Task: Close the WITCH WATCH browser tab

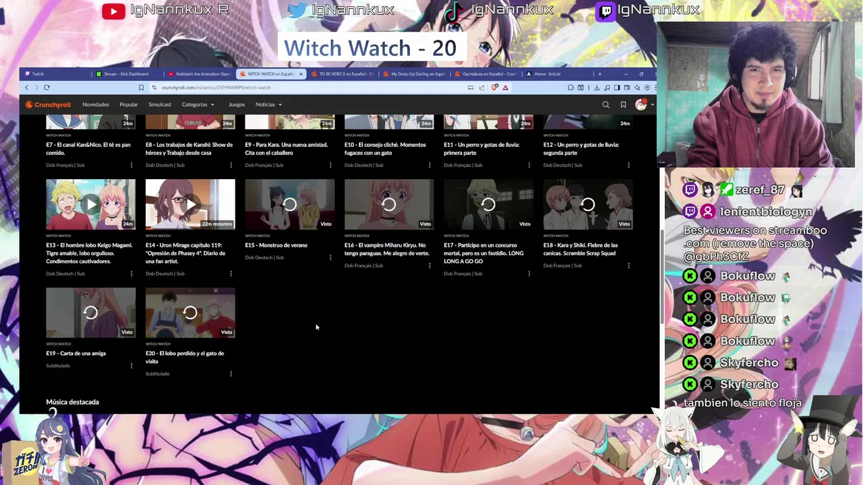Action: (x=301, y=74)
